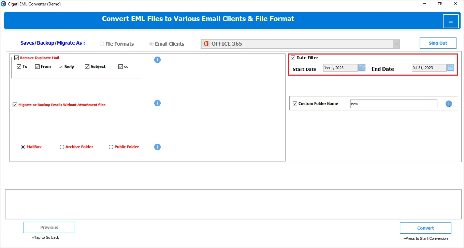Click the "Start Date" label

(x=304, y=69)
